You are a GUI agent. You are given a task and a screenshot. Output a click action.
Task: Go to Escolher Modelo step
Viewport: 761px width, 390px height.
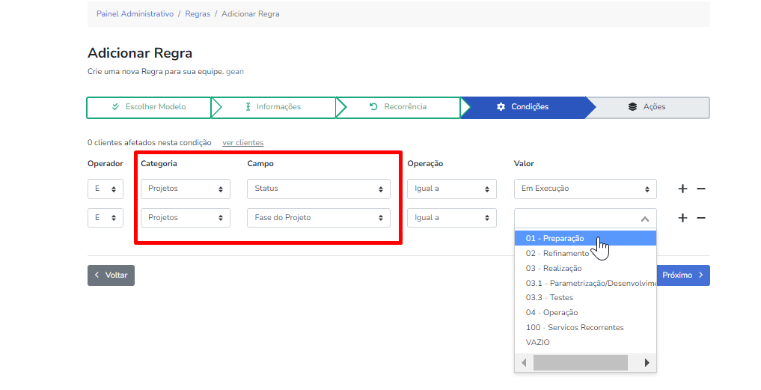click(x=149, y=107)
